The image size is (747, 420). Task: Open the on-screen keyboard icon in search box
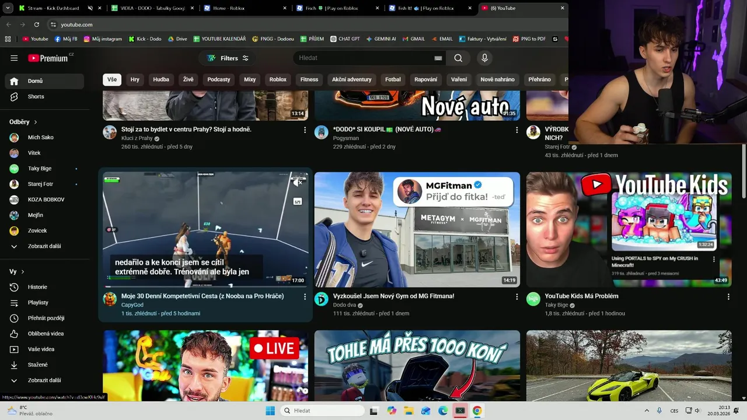[438, 58]
